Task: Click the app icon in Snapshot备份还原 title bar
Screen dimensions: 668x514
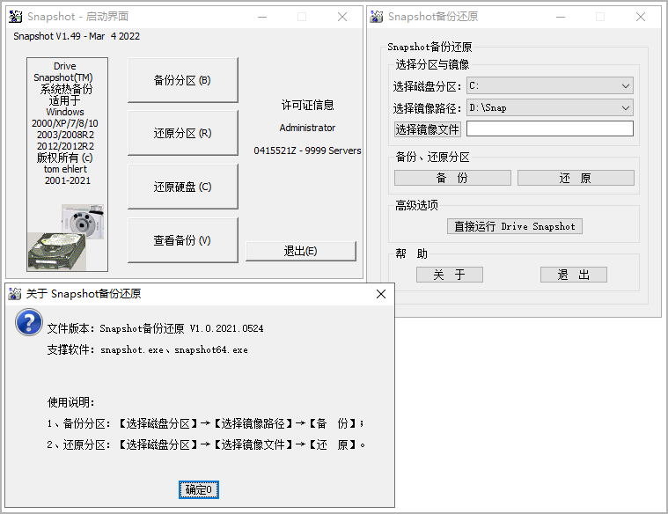Action: coord(377,16)
